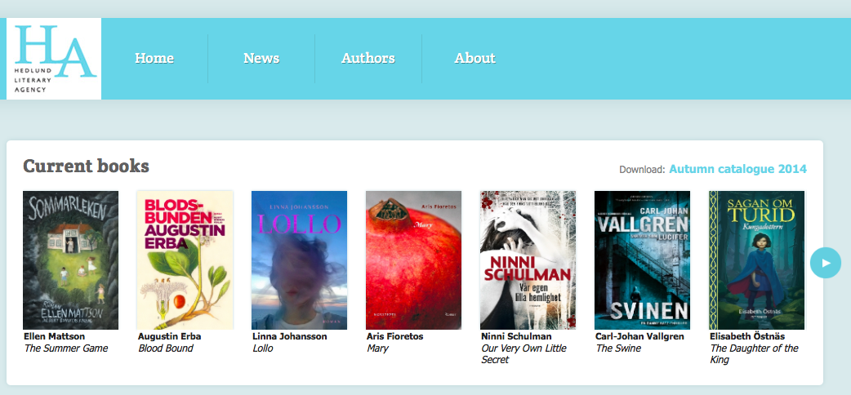
Task: Open the Lollo book cover
Action: click(299, 260)
